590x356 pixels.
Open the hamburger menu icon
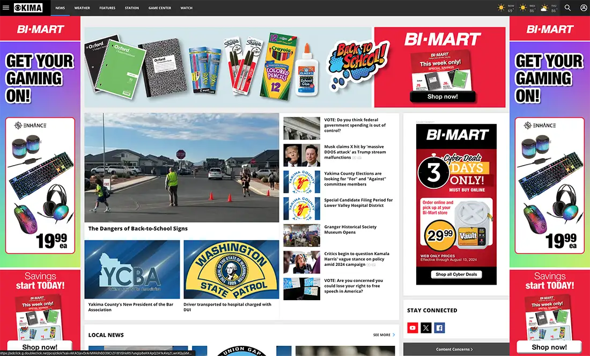tap(6, 8)
